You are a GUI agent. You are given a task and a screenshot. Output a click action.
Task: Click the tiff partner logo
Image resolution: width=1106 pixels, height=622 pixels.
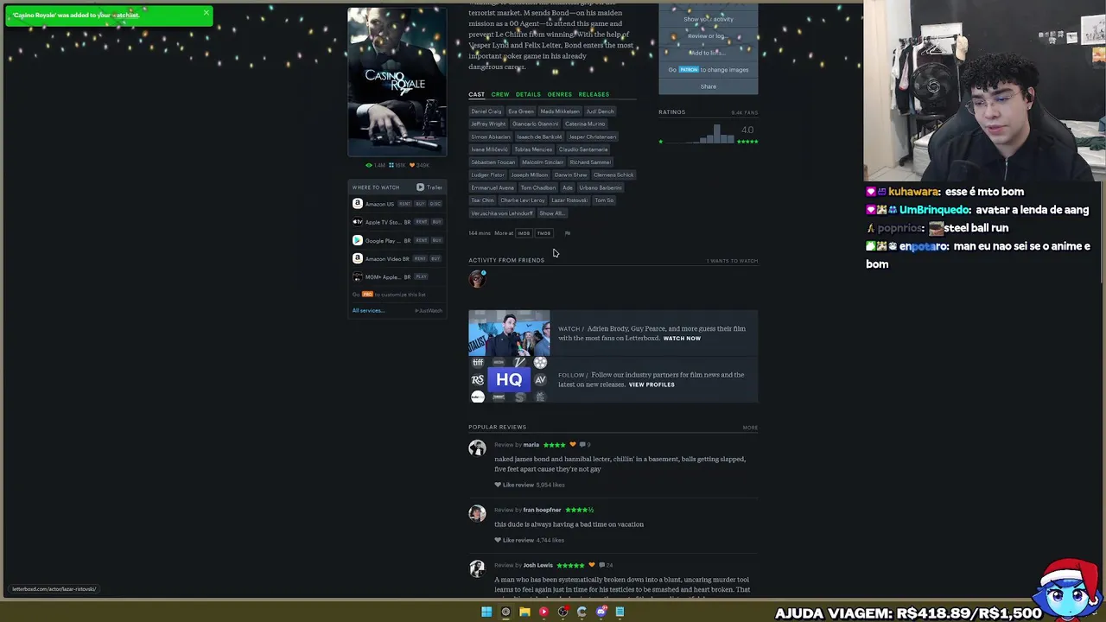pos(478,363)
